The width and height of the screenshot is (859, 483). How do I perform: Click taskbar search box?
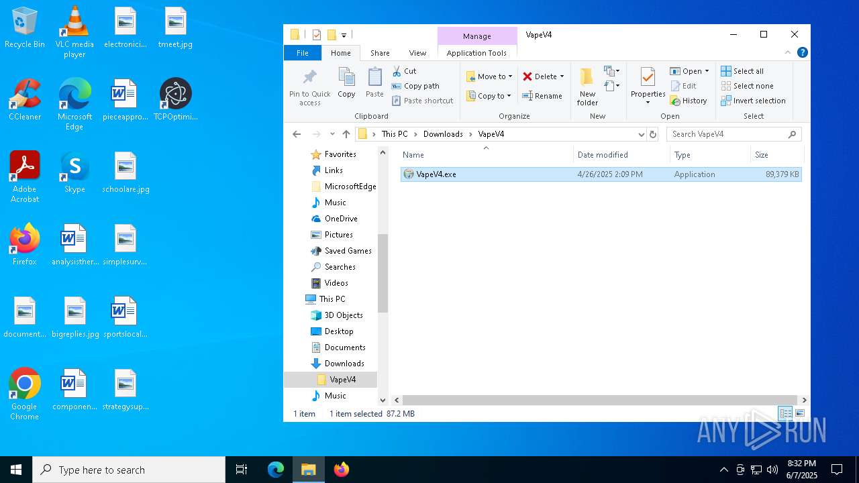129,470
